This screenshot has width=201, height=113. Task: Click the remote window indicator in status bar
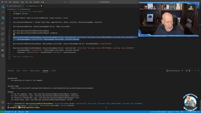[x=2, y=112]
